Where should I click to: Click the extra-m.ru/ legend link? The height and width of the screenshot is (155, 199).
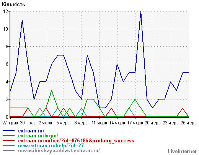(31, 131)
